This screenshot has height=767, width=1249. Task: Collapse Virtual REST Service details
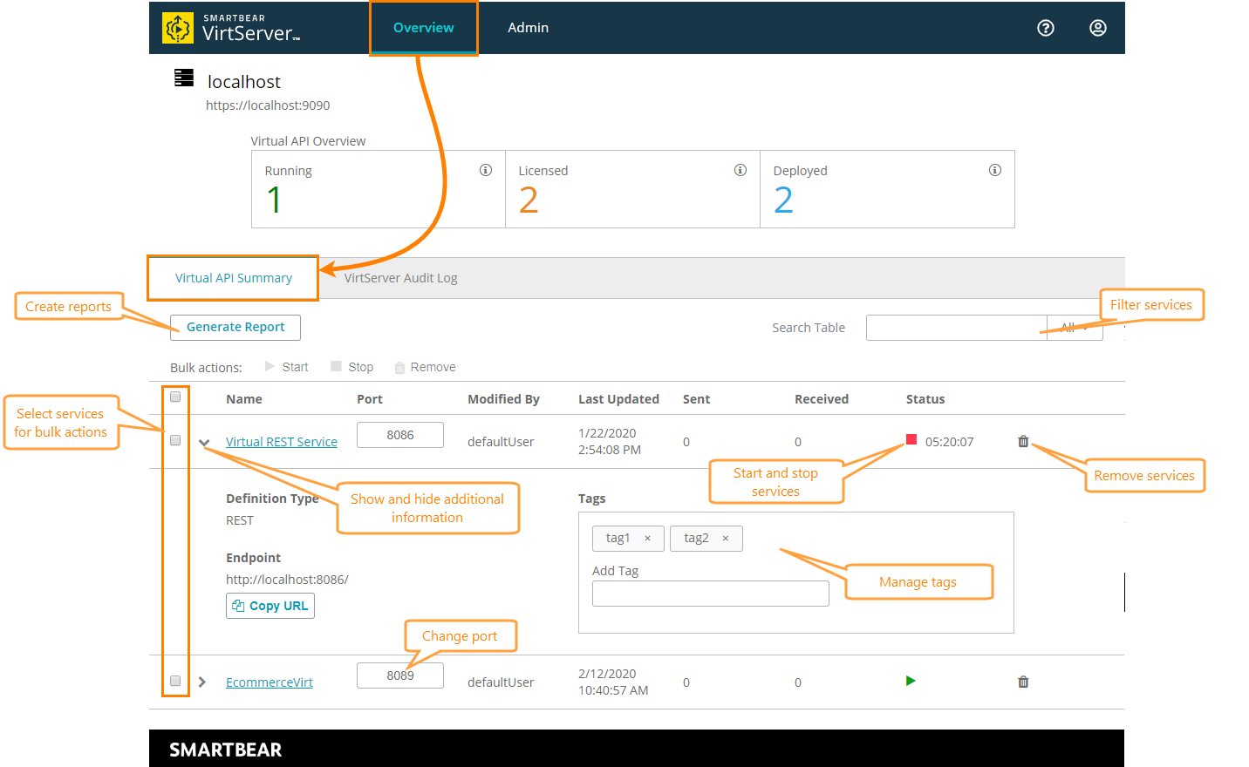[204, 443]
